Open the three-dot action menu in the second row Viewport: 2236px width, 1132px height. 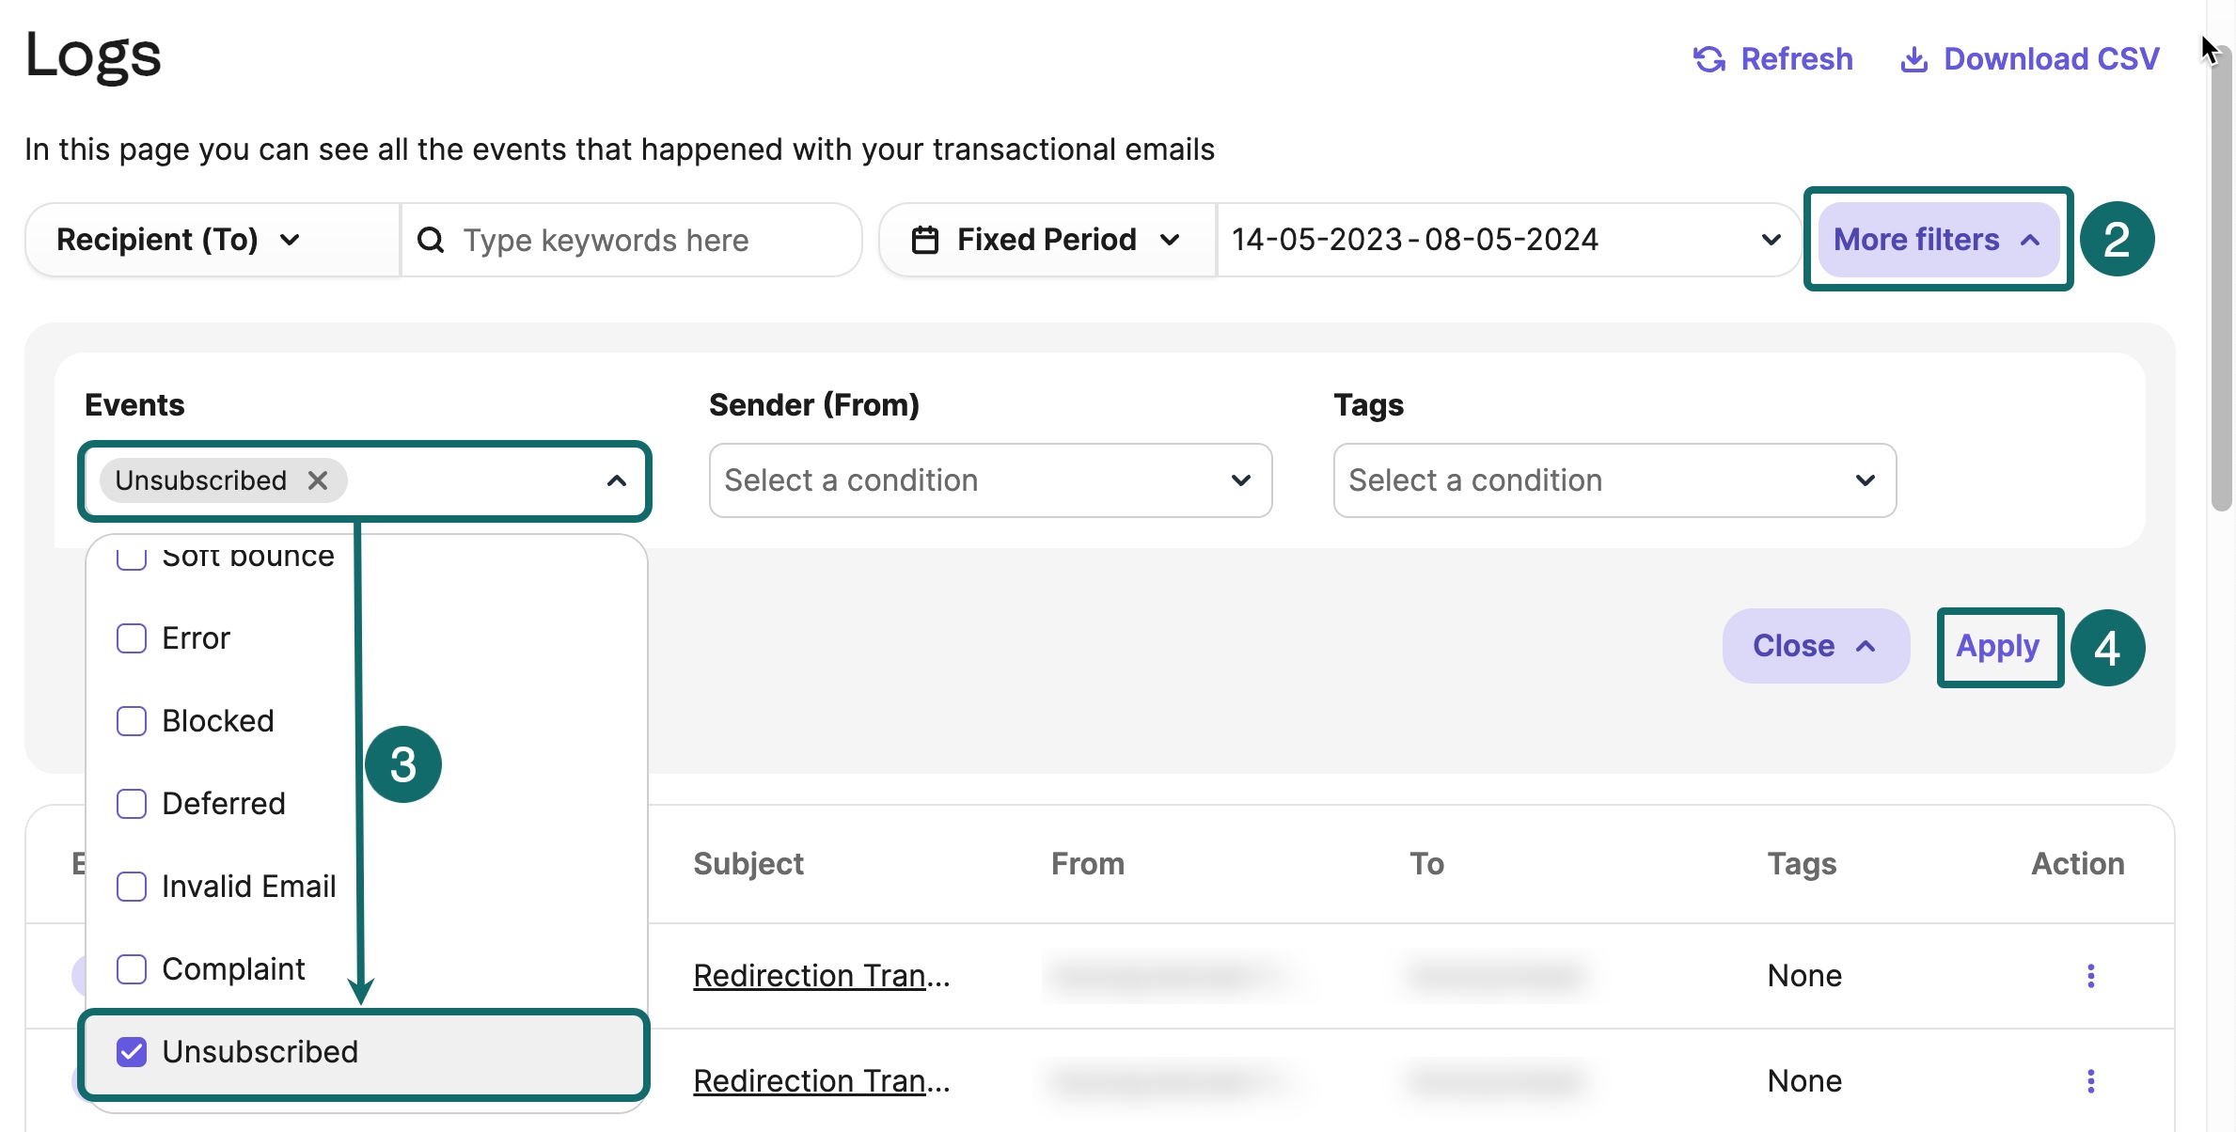tap(2091, 1081)
